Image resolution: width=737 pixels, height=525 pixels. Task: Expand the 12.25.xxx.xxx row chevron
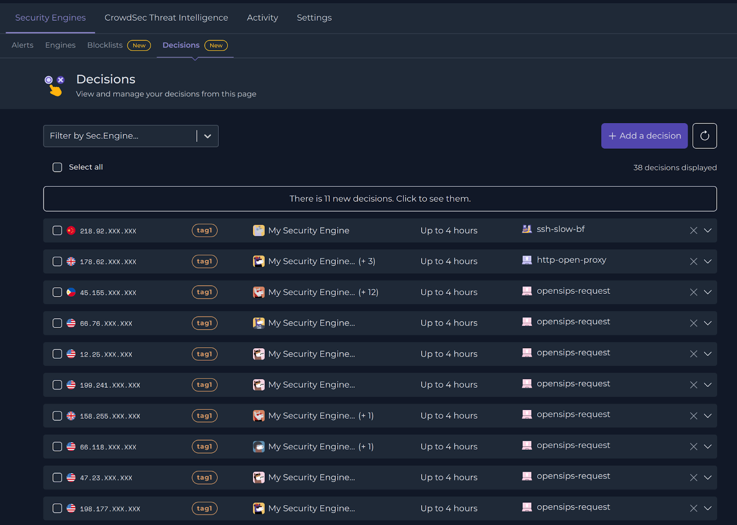click(x=708, y=354)
